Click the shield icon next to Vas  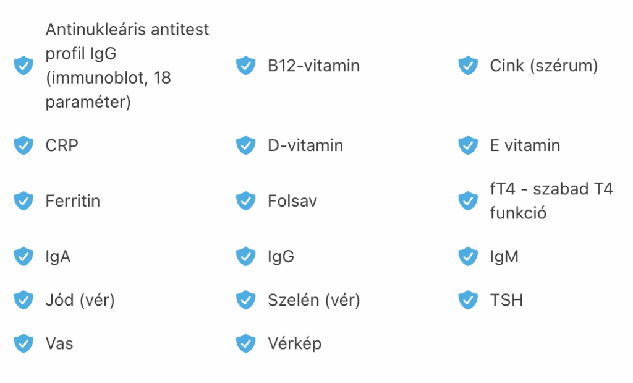tap(23, 343)
